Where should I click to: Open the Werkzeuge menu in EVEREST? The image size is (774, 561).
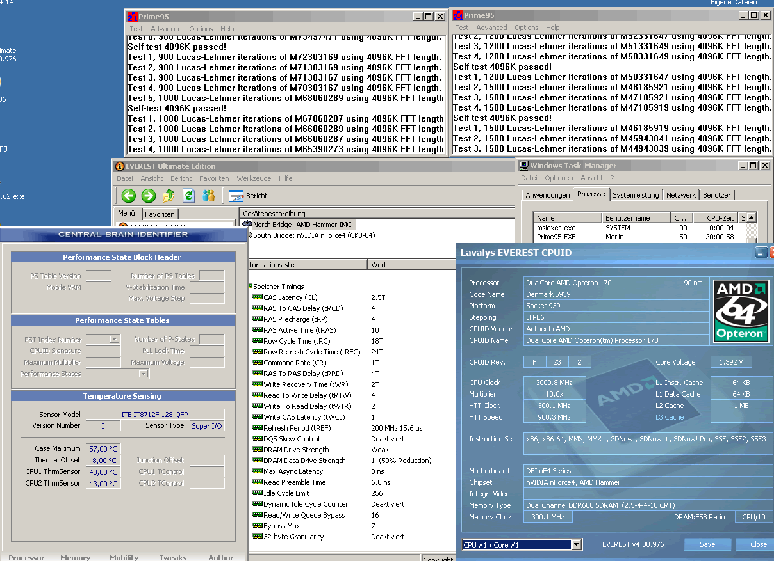(254, 178)
